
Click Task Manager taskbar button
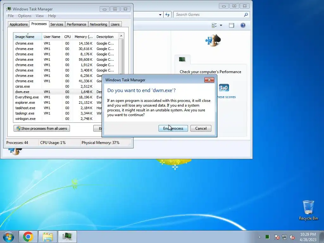click(x=67, y=237)
